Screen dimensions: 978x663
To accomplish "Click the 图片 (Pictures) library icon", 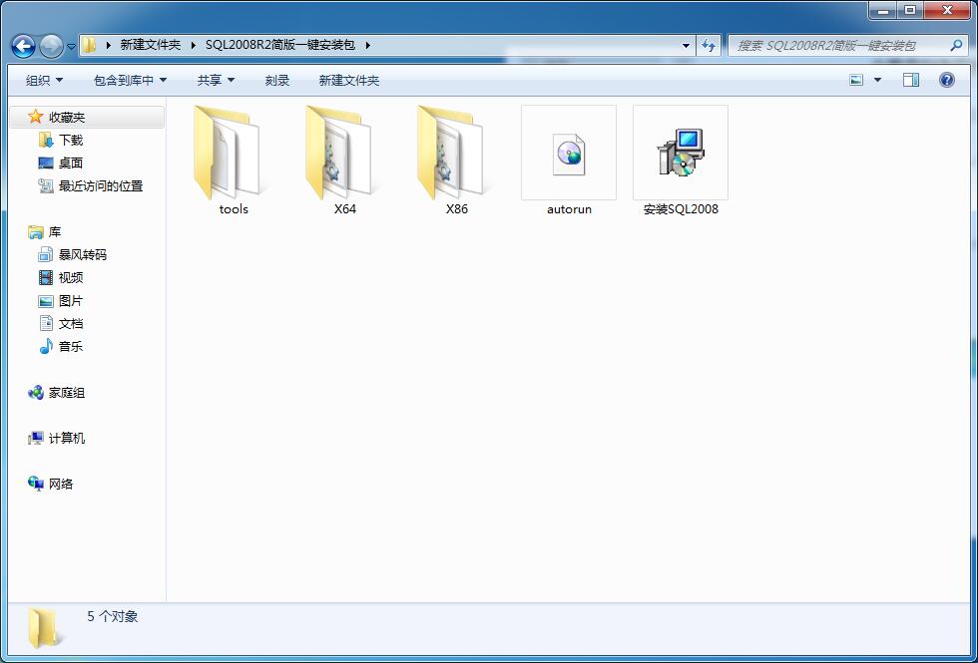I will (46, 300).
